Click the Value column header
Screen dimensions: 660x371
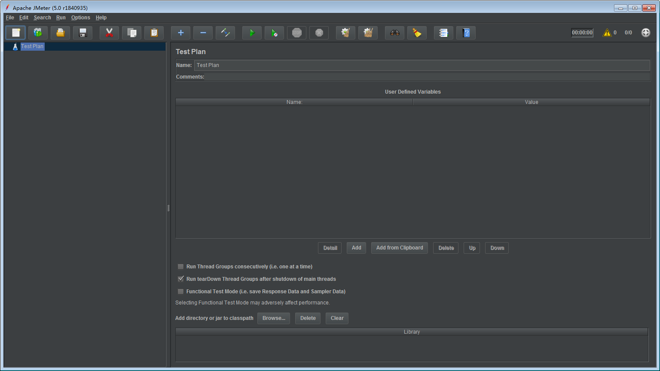(x=532, y=102)
